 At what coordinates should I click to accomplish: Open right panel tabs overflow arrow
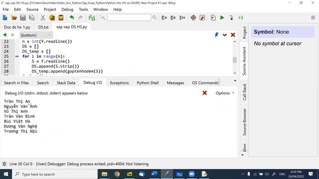[x=243, y=155]
